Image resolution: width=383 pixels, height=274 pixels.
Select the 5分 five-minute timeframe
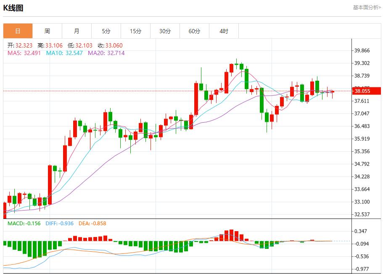pyautogui.click(x=106, y=31)
